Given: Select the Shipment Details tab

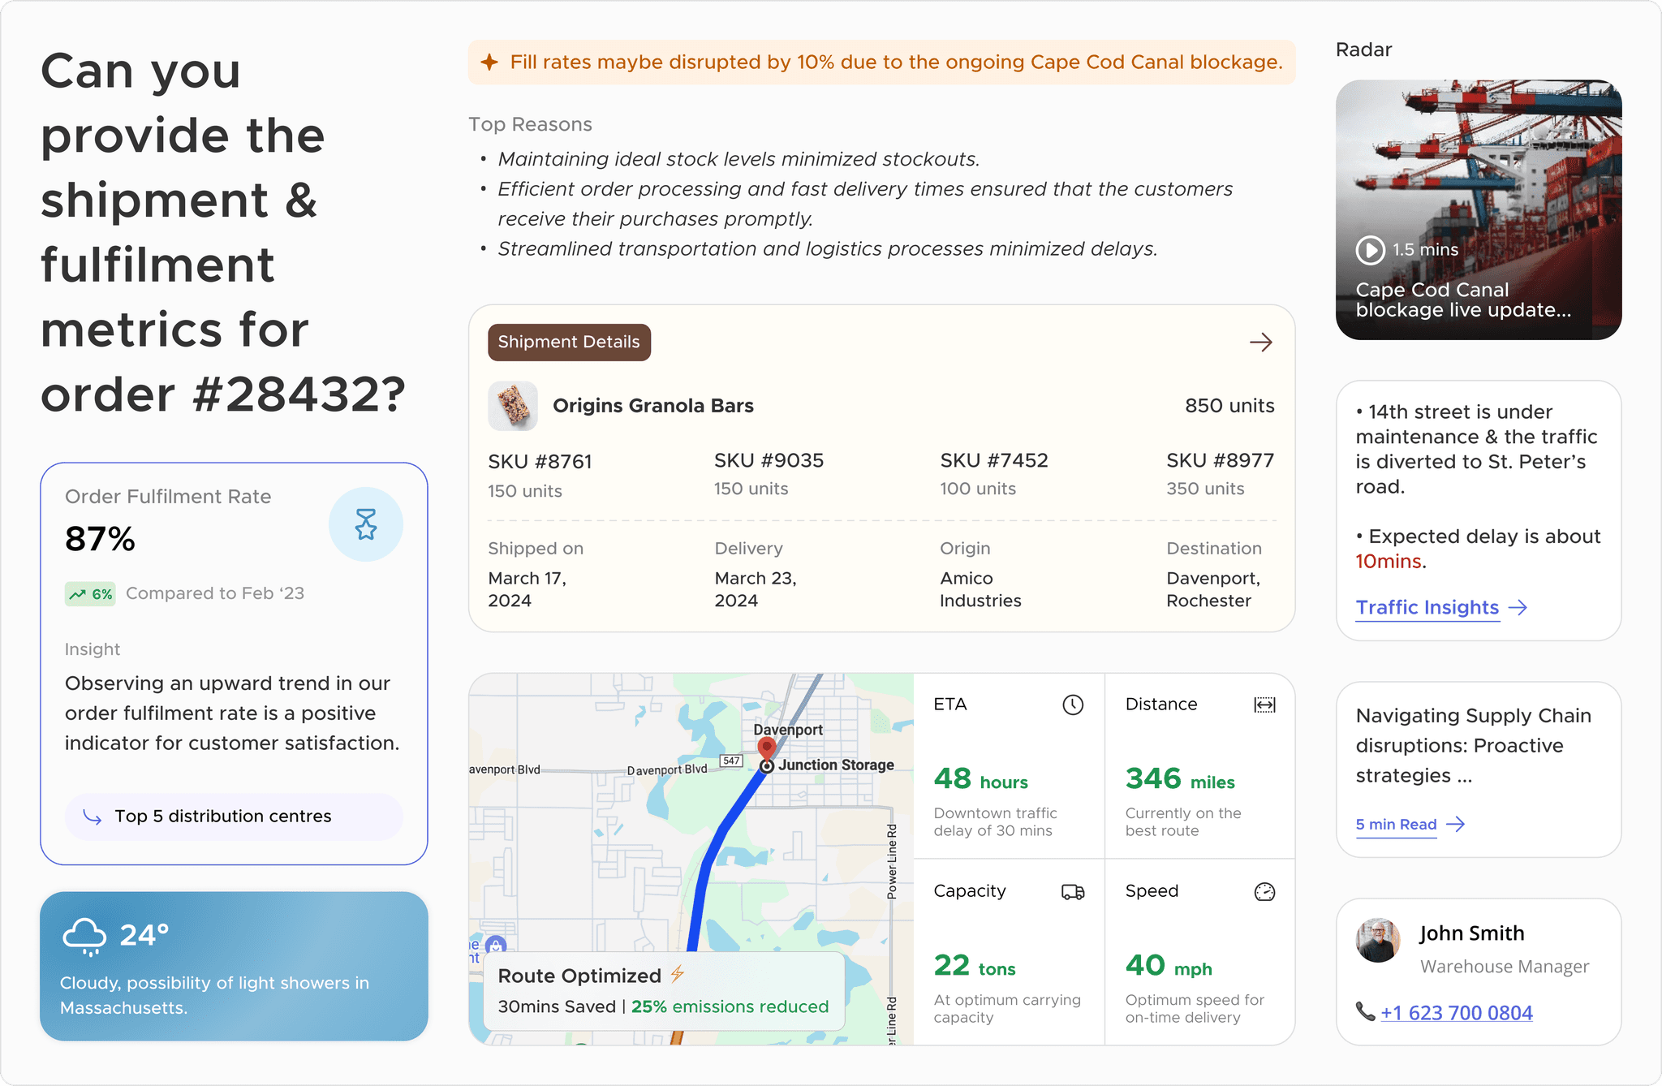Looking at the screenshot, I should [569, 342].
